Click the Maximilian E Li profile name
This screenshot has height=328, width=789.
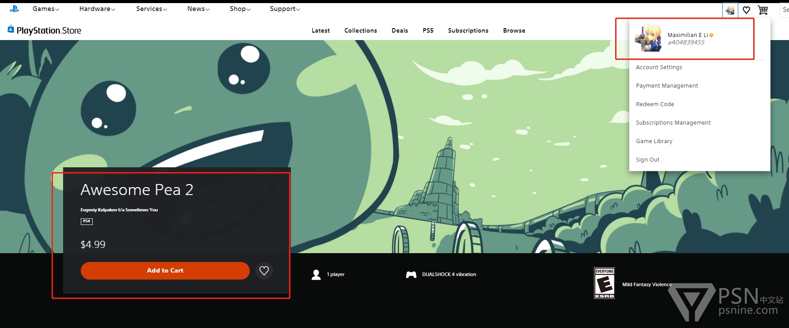[688, 35]
